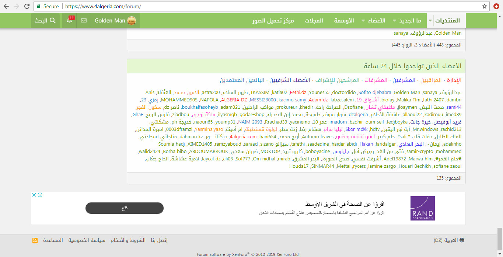Click the ad info icon on the banner
The height and width of the screenshot is (257, 503).
pyautogui.click(x=40, y=195)
